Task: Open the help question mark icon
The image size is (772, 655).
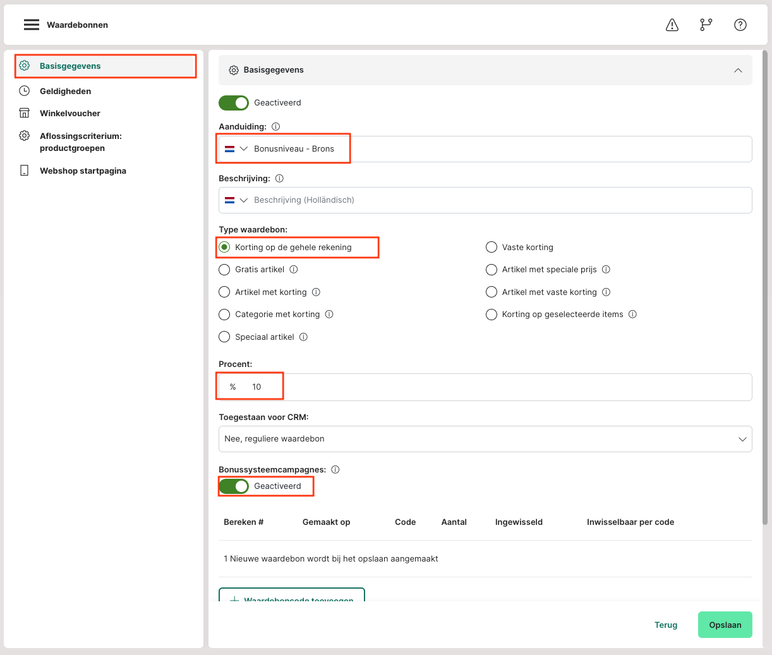Action: point(740,25)
